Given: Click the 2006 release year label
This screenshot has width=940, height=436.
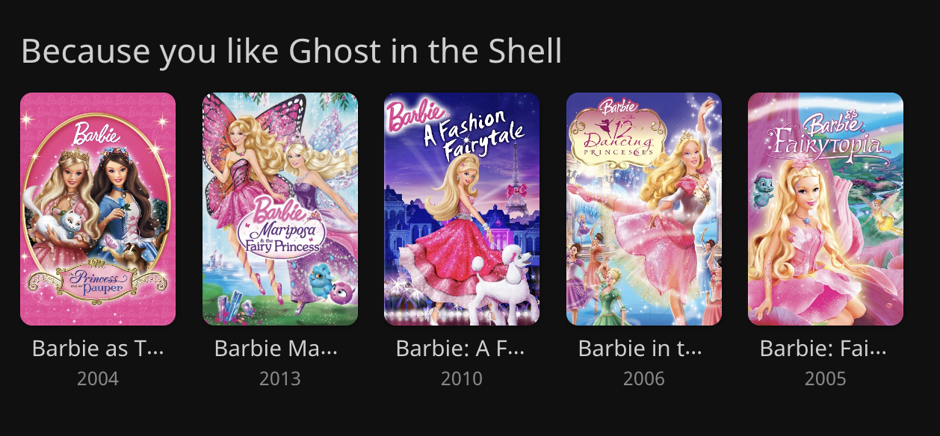Looking at the screenshot, I should [x=644, y=379].
